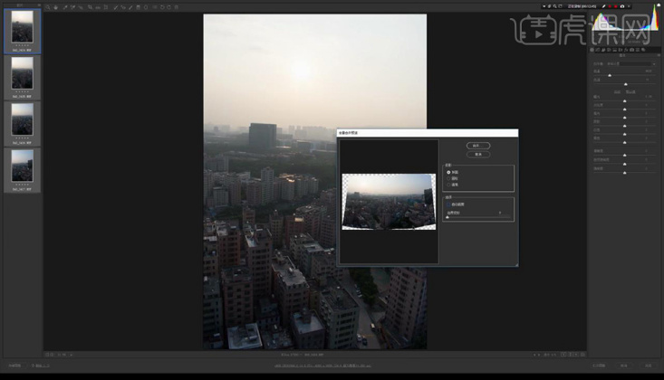This screenshot has height=380, width=664.
Task: Open the Camera Calibration panel tab icon
Action: click(631, 50)
